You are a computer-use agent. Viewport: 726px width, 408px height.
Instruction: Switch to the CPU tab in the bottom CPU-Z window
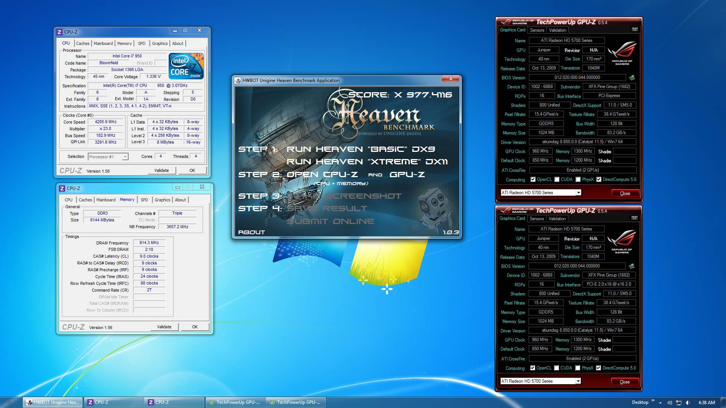click(68, 200)
